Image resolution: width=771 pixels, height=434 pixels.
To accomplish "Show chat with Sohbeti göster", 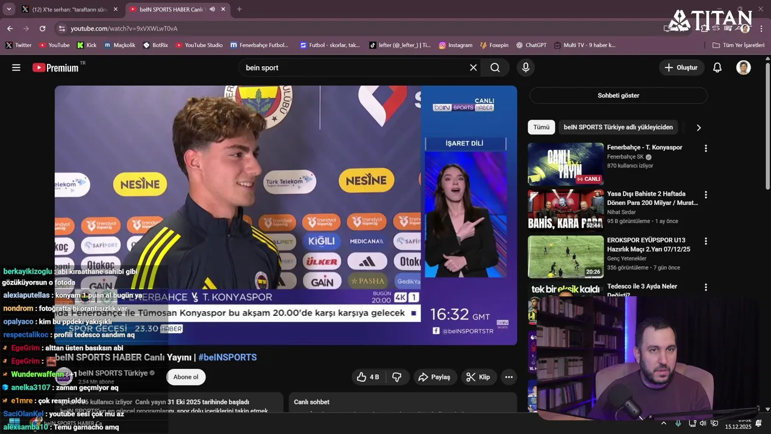I will (x=618, y=95).
